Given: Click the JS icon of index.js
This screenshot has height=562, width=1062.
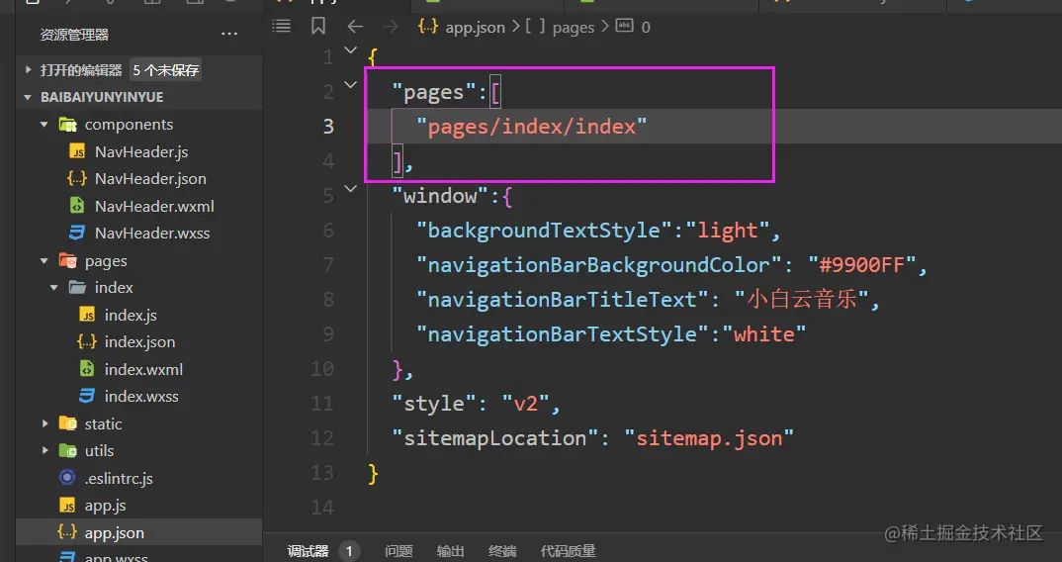Looking at the screenshot, I should click(x=87, y=315).
